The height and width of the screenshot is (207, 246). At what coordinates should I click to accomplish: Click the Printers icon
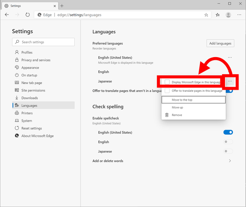[17, 113]
